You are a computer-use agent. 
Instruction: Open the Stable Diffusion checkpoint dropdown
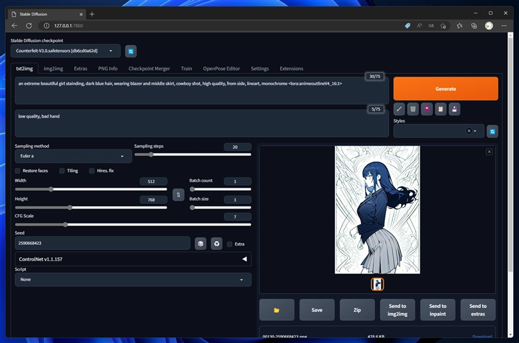tap(66, 51)
